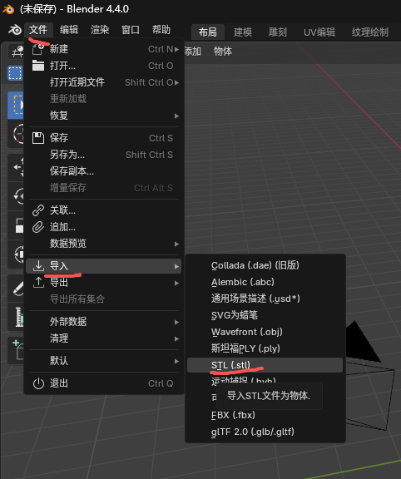Image resolution: width=401 pixels, height=479 pixels.
Task: Switch to the 雕刻 workspace tab
Action: coord(278,32)
